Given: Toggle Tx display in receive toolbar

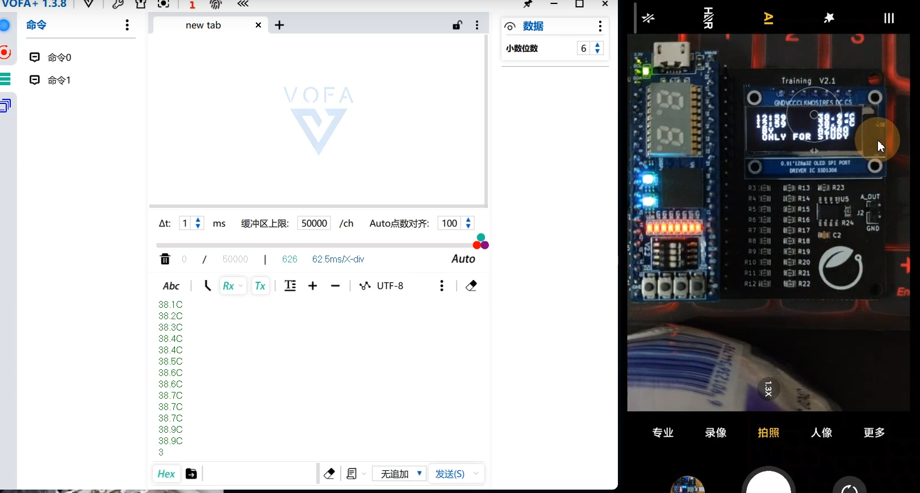Looking at the screenshot, I should pos(260,286).
